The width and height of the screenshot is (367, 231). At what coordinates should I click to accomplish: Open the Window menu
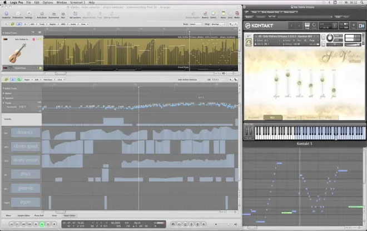pyautogui.click(x=62, y=3)
